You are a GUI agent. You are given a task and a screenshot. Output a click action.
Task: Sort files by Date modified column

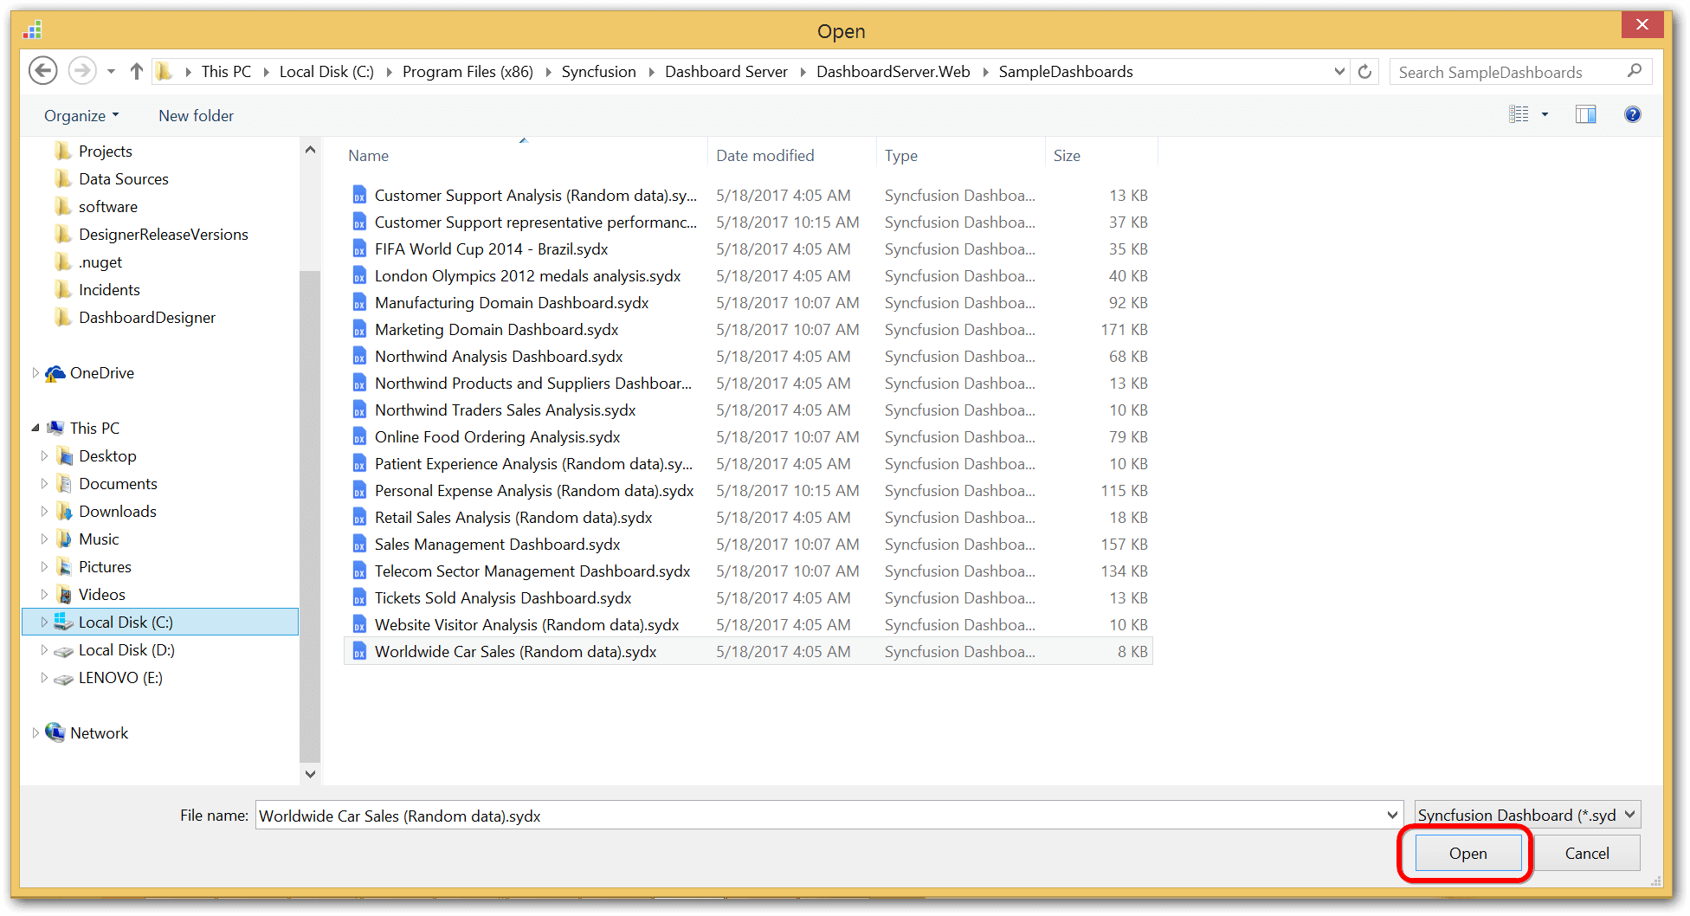pyautogui.click(x=765, y=156)
